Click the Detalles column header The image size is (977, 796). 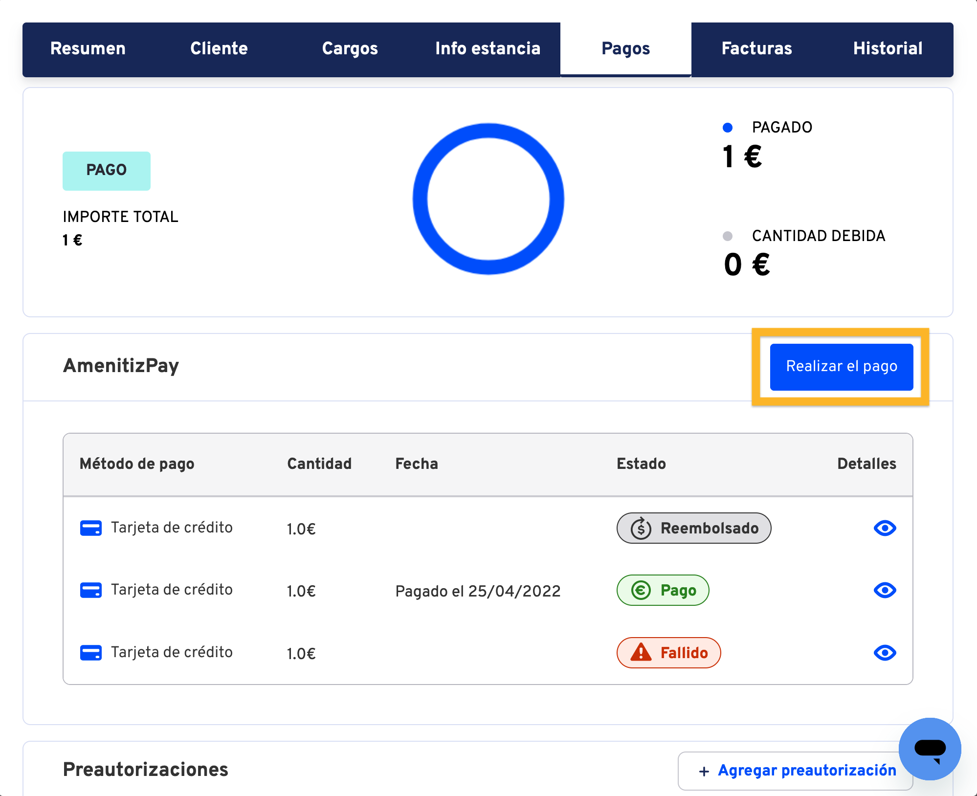866,464
